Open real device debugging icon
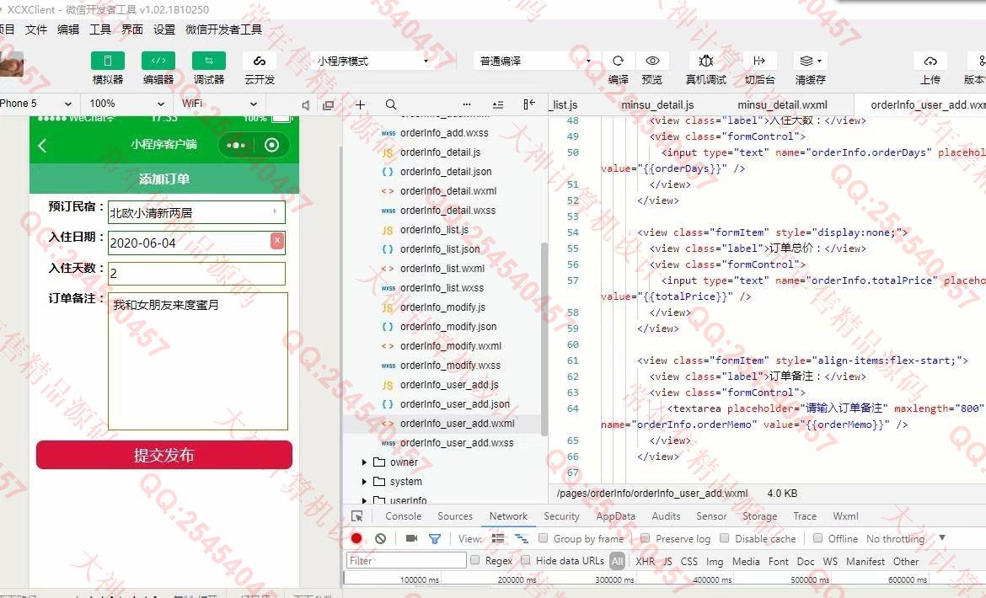 [705, 61]
